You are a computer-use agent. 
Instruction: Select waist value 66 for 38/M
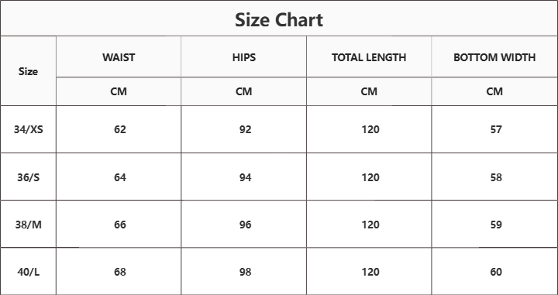click(x=120, y=225)
